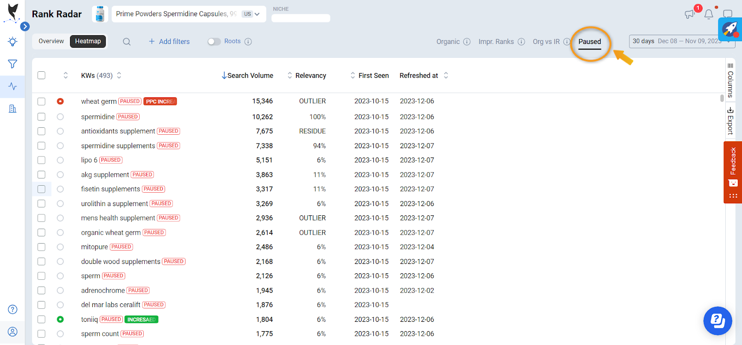Click the mens health supplement keyword

point(118,218)
